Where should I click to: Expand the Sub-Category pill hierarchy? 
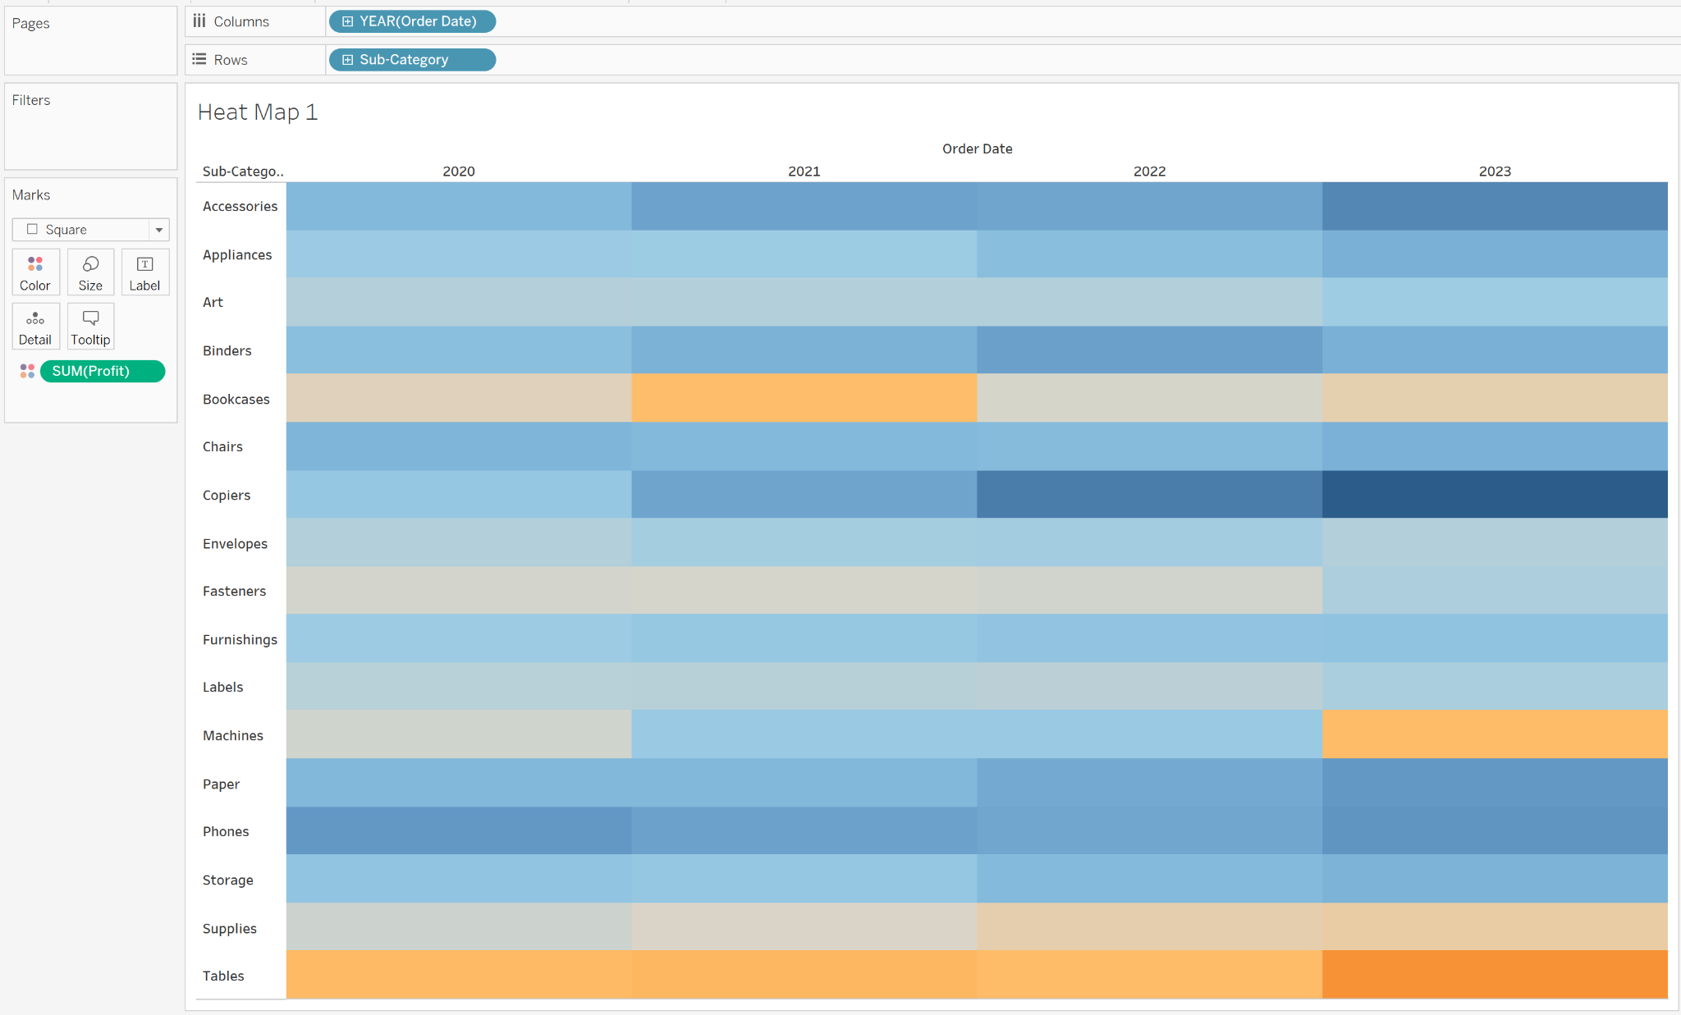pos(347,59)
